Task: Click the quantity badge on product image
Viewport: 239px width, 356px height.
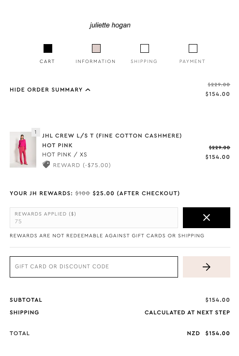Action: coord(36,132)
